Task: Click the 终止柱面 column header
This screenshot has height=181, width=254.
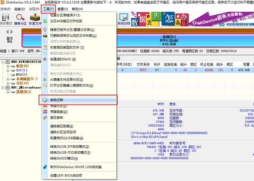Action: pos(207,64)
